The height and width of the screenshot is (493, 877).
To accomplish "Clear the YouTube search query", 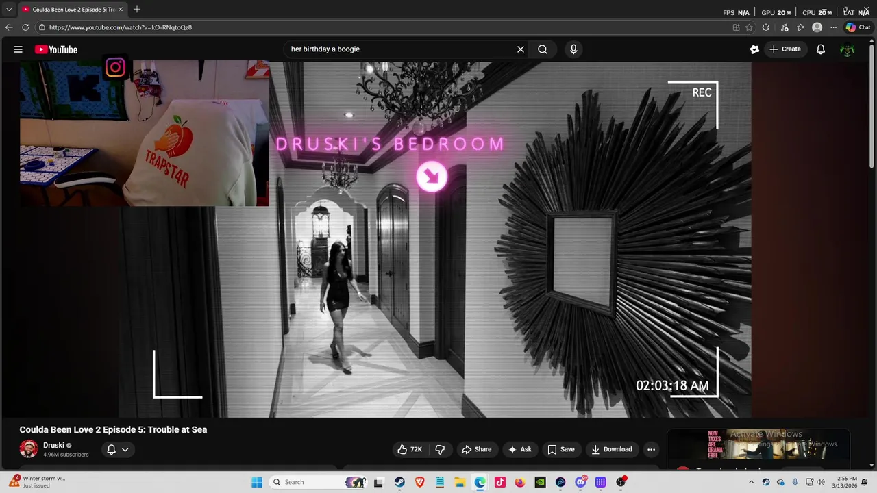I will click(521, 49).
